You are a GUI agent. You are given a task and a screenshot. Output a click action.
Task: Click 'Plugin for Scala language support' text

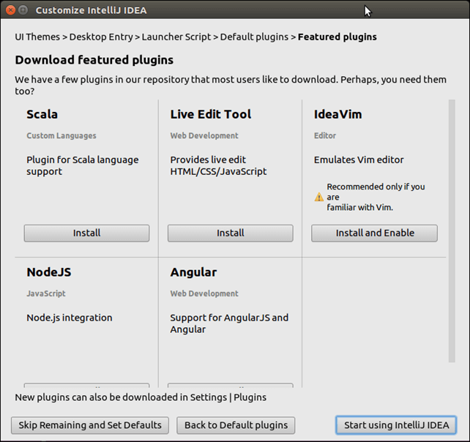[x=83, y=165]
